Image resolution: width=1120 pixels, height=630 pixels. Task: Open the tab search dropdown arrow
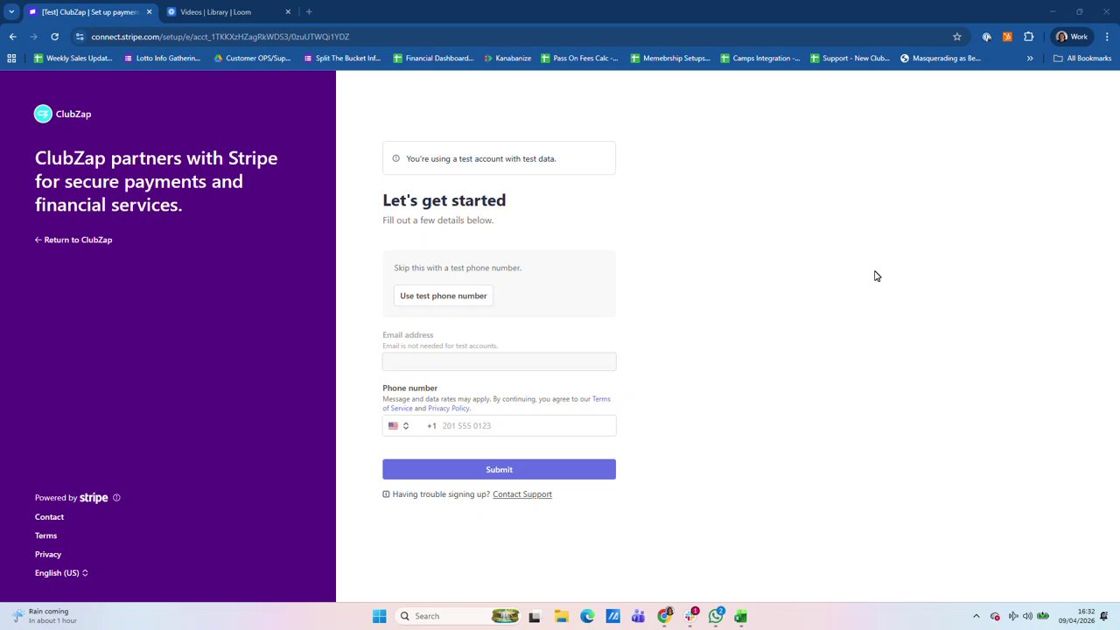coord(11,12)
